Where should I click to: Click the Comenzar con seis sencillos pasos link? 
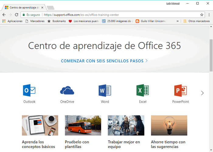(104, 61)
